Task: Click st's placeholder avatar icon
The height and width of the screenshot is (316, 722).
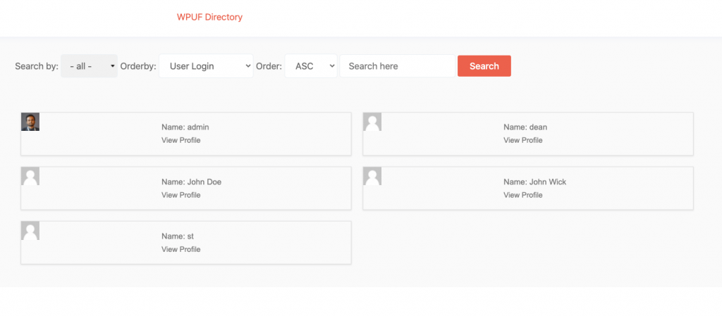Action: (30, 230)
